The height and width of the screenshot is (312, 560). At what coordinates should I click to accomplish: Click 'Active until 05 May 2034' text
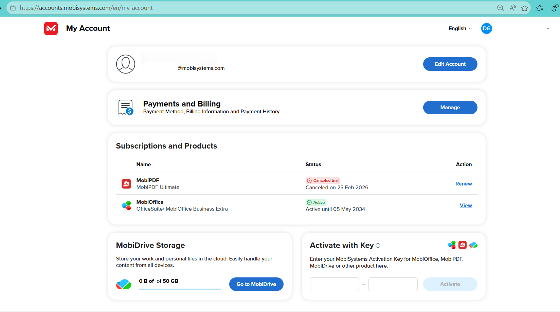tap(335, 209)
